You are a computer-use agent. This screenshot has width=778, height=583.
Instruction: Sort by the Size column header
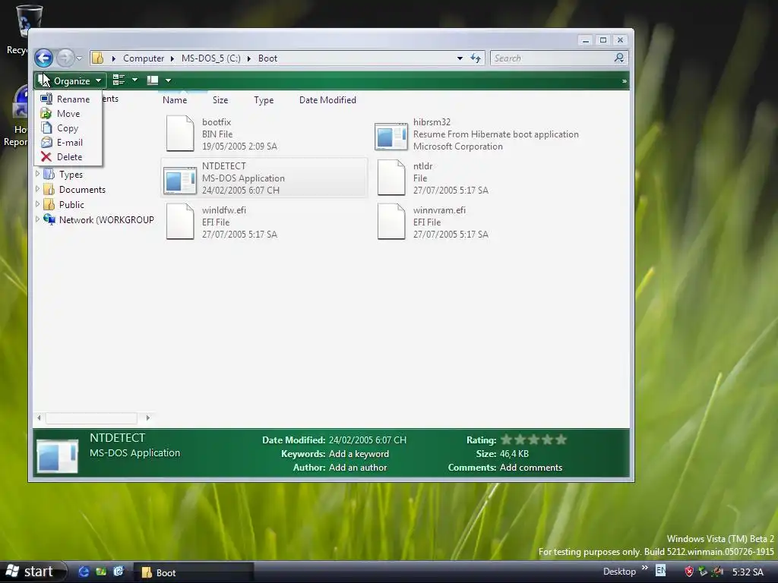pyautogui.click(x=220, y=99)
